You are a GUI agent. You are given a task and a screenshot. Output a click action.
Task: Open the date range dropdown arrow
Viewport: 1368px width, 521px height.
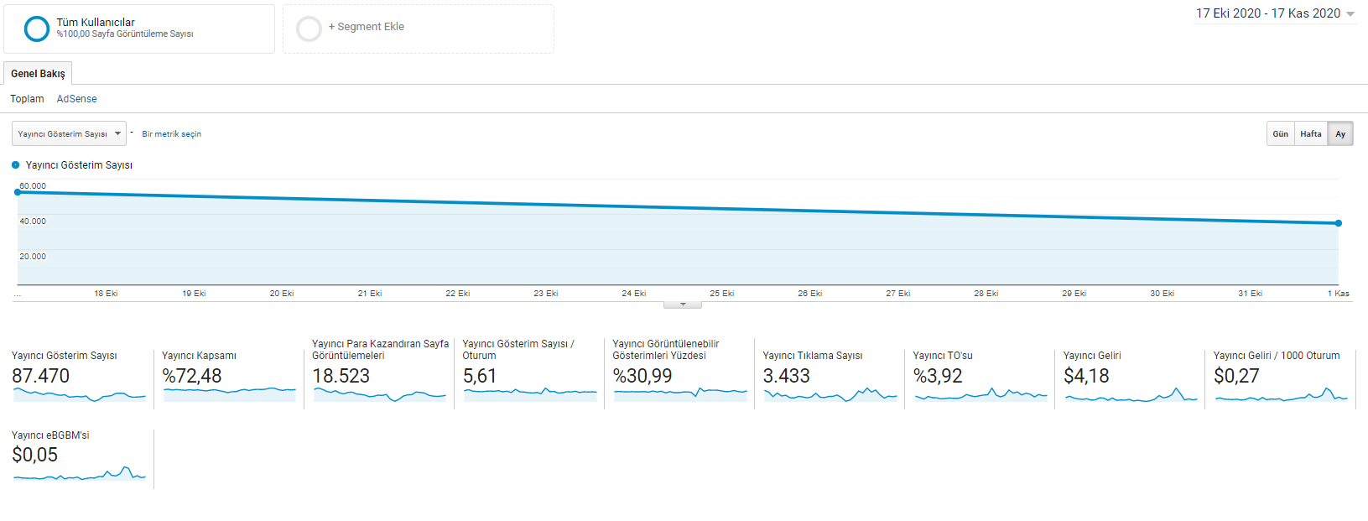tap(1350, 14)
